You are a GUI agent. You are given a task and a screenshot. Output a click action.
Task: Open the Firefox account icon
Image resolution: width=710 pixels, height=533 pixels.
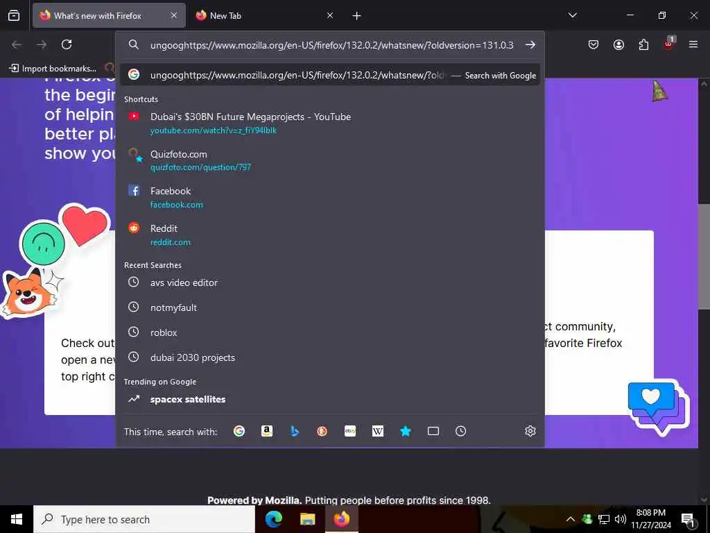[618, 44]
